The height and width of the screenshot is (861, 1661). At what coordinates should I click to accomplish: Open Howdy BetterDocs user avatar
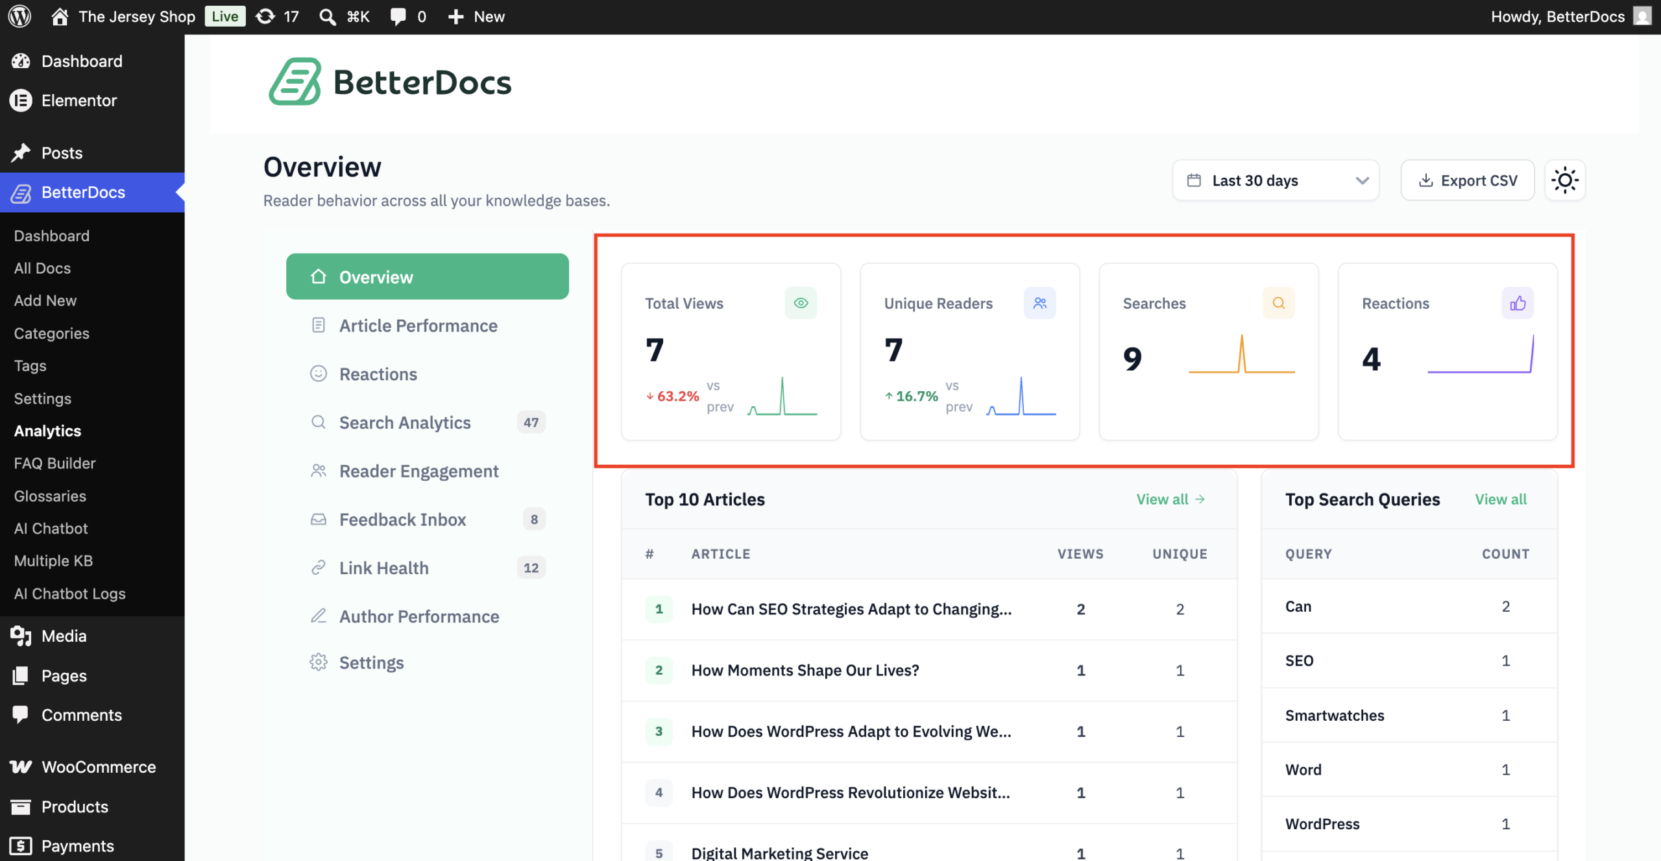click(1642, 16)
